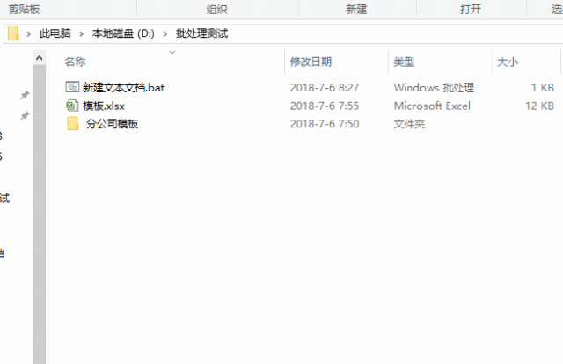
Task: Expand chevron after 本地磁盘 (D:)
Action: click(165, 33)
